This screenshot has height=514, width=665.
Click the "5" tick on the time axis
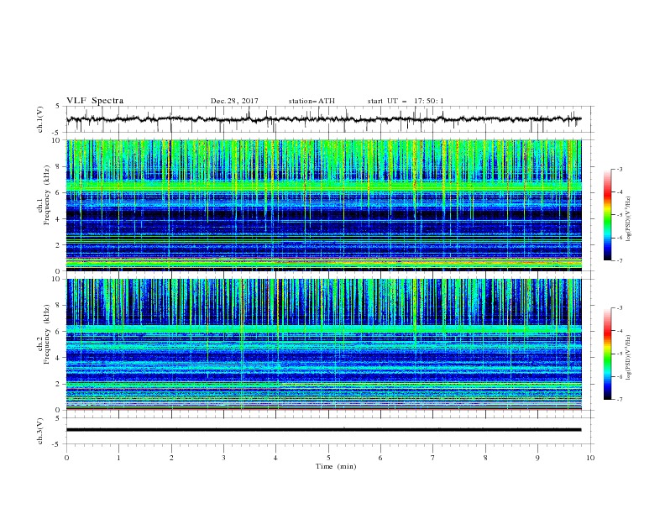(328, 458)
